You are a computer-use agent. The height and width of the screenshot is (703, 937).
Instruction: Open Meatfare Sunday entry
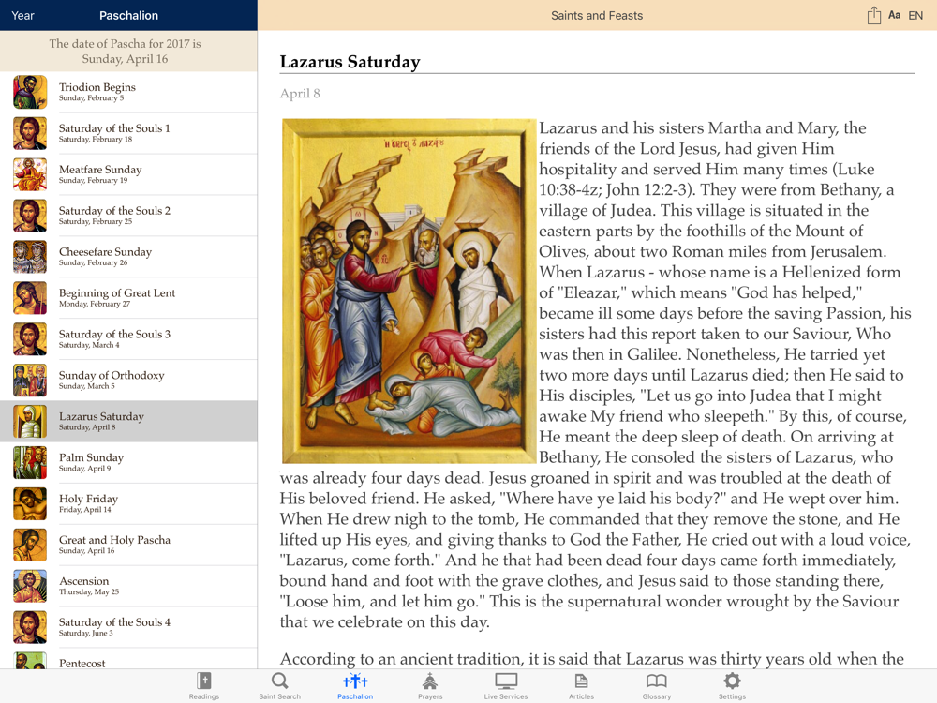[x=128, y=174]
